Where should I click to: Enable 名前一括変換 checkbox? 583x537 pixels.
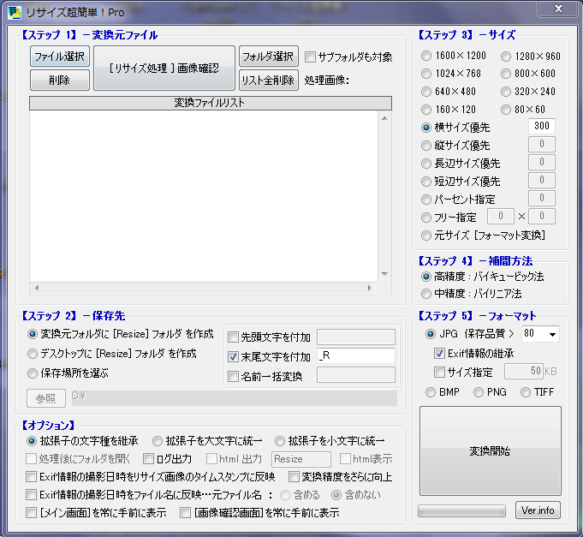233,376
